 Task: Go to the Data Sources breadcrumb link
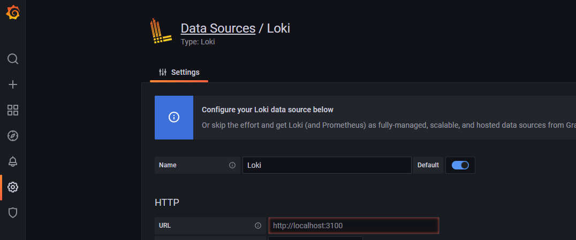[x=218, y=28]
